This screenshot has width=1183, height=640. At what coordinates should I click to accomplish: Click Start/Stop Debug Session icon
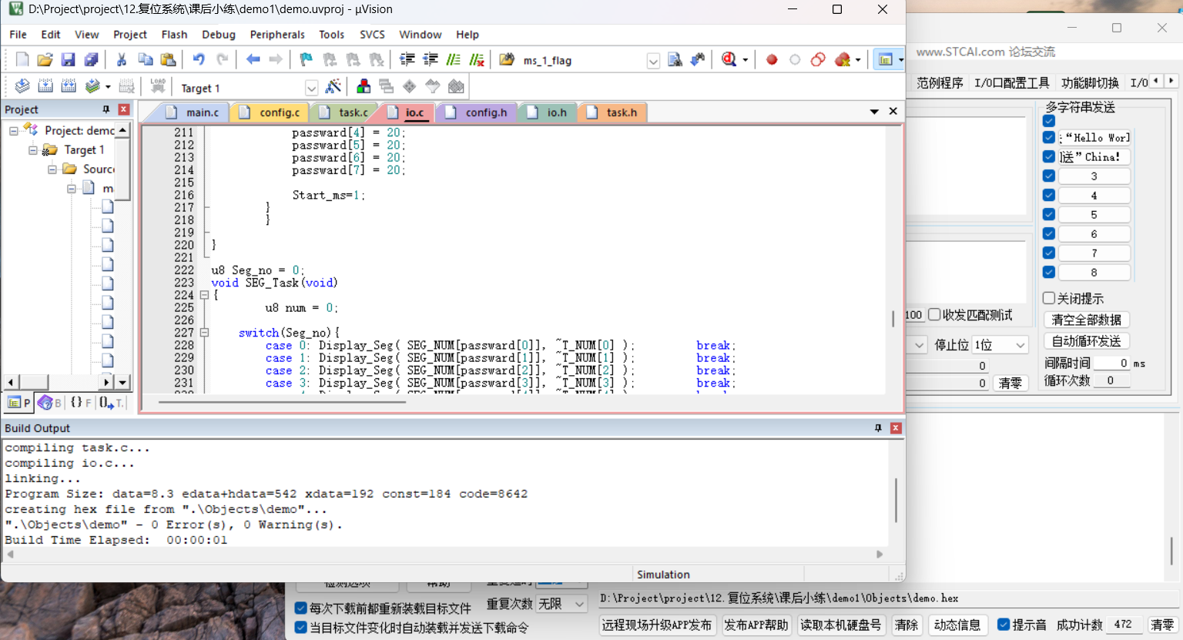[x=729, y=60]
